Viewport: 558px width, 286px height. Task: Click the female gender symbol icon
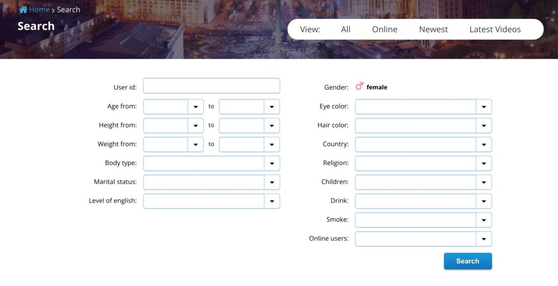(x=360, y=86)
